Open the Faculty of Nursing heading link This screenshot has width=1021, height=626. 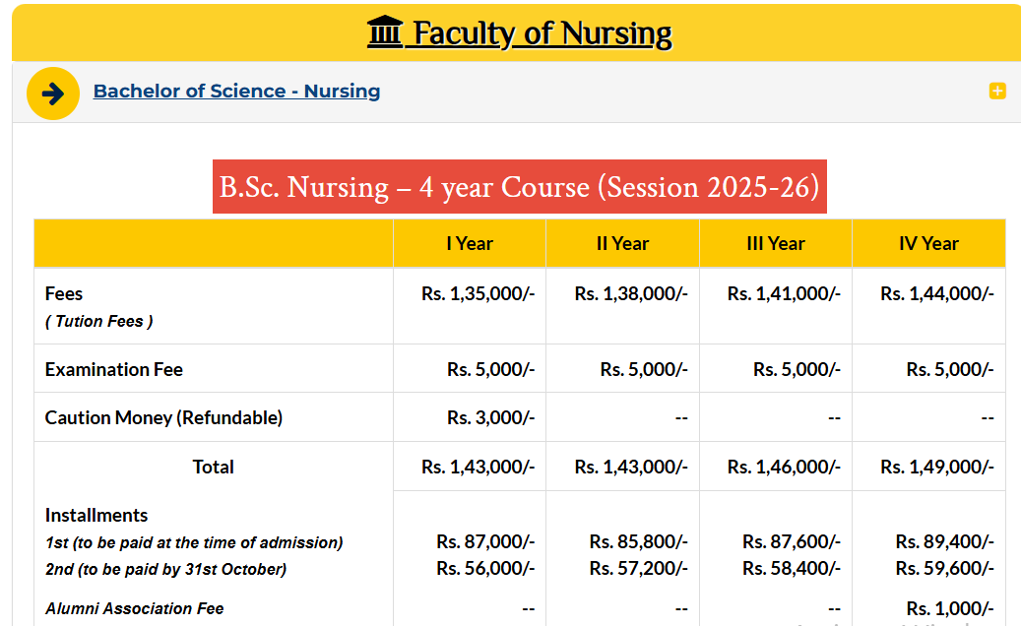pos(542,31)
